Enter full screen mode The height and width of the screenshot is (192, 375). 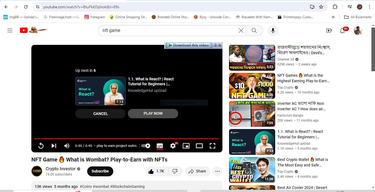point(213,146)
